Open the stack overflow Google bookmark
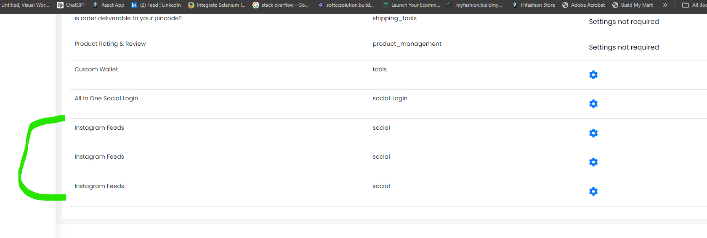The height and width of the screenshot is (238, 707). 281,5
